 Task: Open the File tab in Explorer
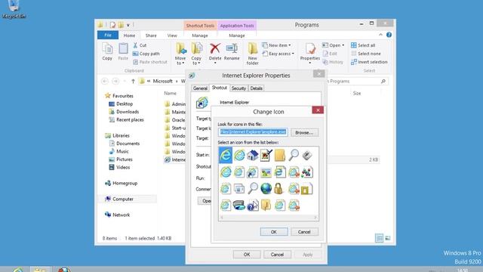tap(108, 36)
